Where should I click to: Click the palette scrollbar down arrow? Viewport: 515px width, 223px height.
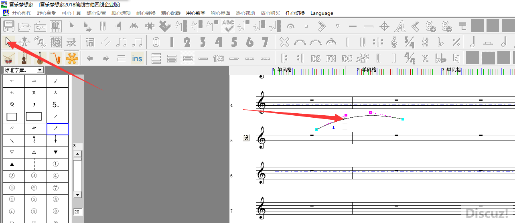pos(78,195)
